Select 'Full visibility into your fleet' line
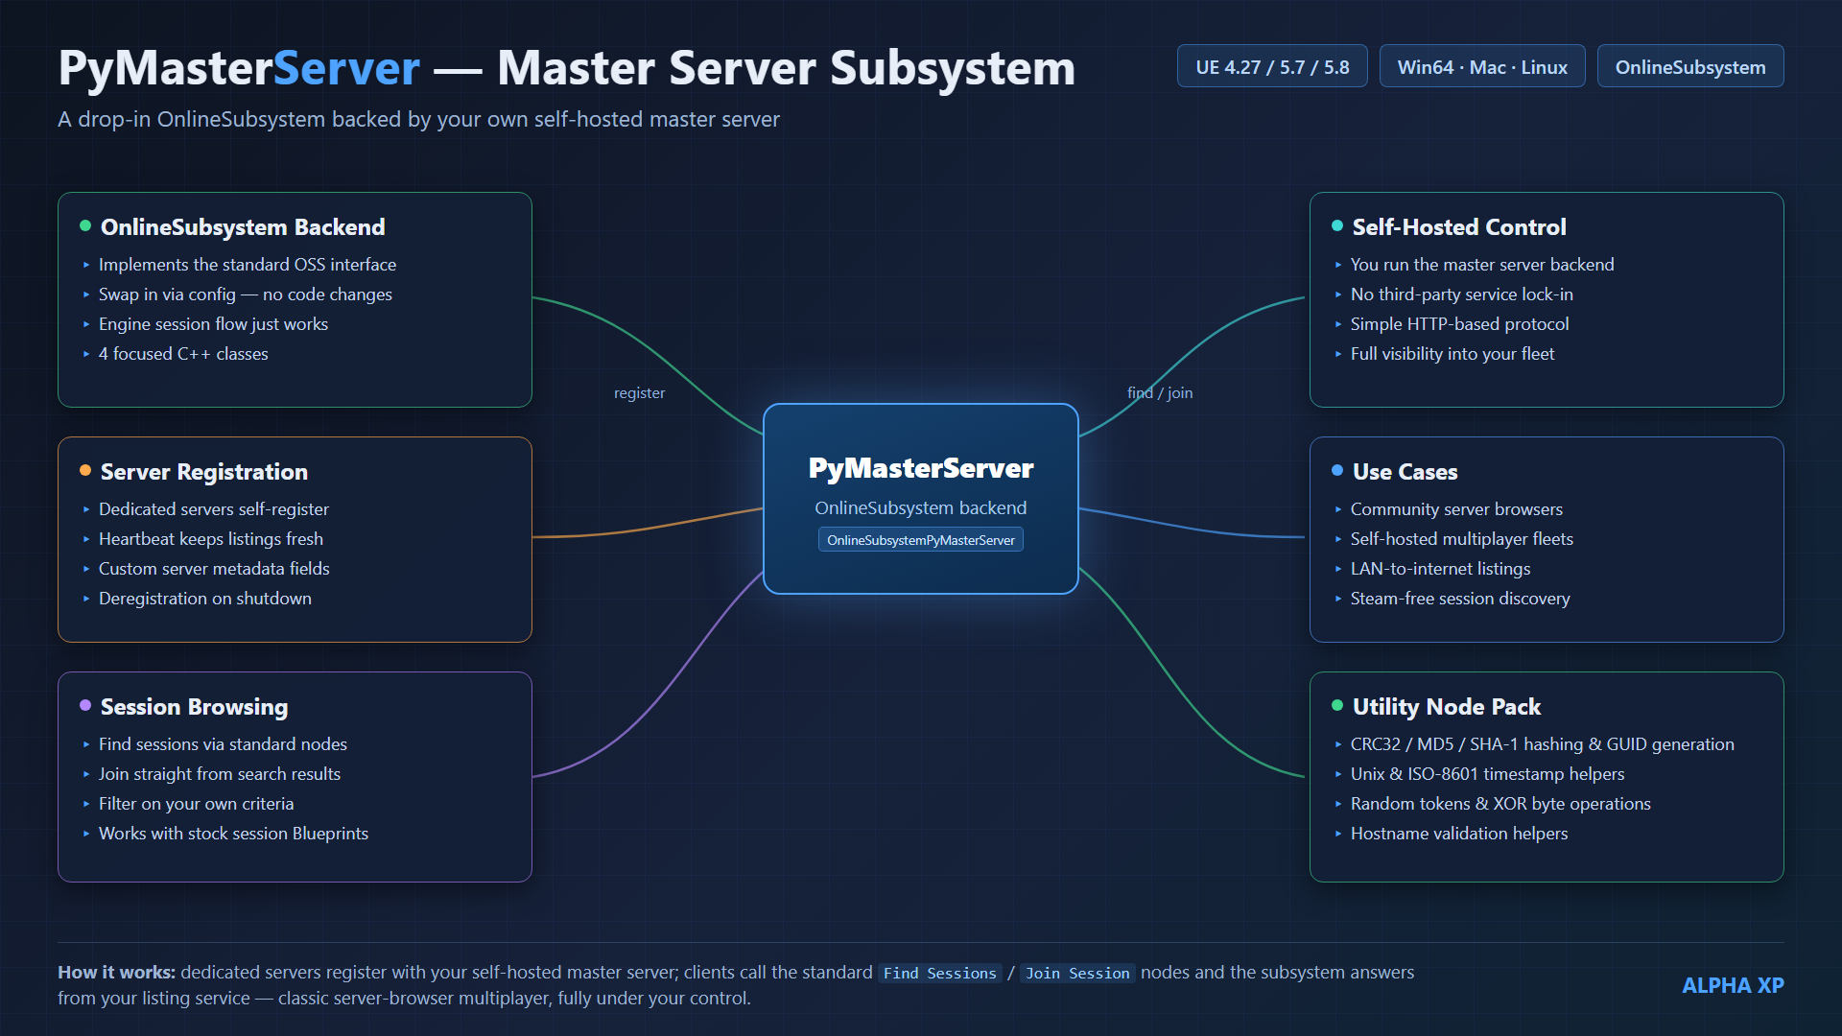The height and width of the screenshot is (1036, 1842). point(1452,354)
